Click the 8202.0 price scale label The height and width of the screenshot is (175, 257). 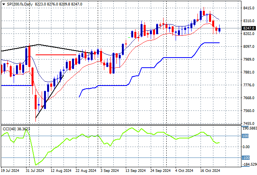tap(249, 34)
